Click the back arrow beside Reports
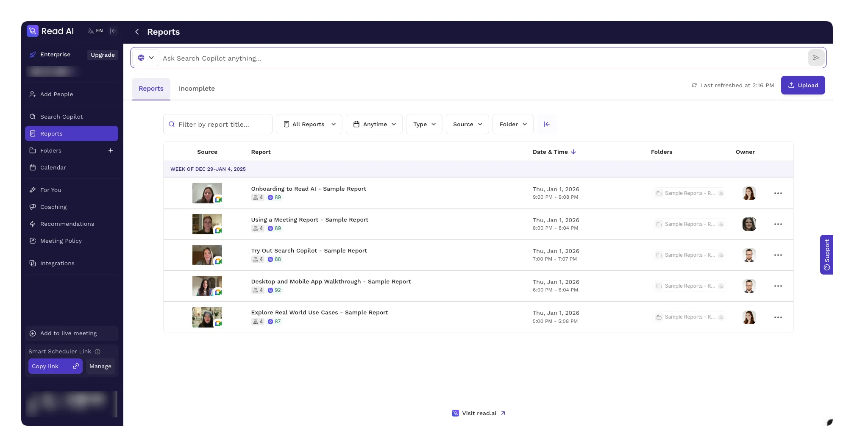Viewport: 854px width, 447px height. [x=137, y=32]
